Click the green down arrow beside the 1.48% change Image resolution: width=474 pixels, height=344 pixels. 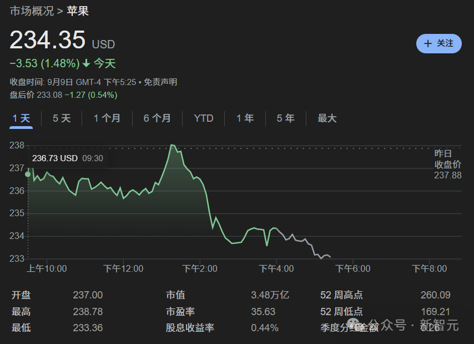tap(86, 63)
